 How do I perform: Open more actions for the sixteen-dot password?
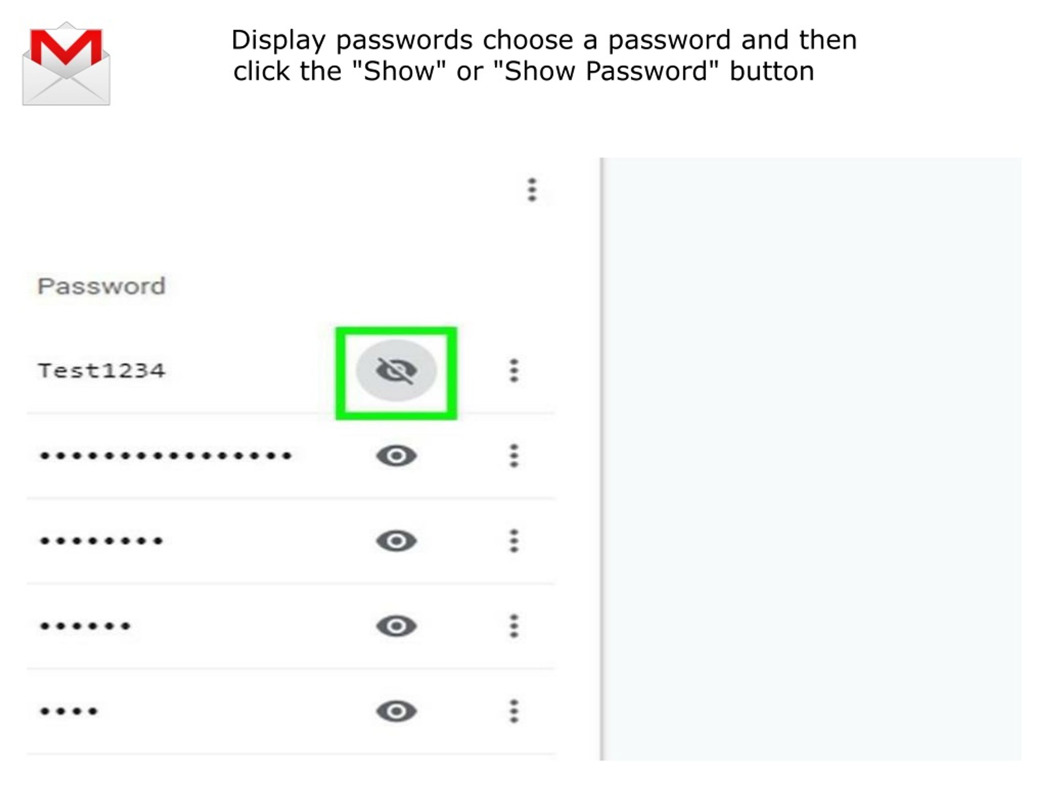(x=514, y=456)
